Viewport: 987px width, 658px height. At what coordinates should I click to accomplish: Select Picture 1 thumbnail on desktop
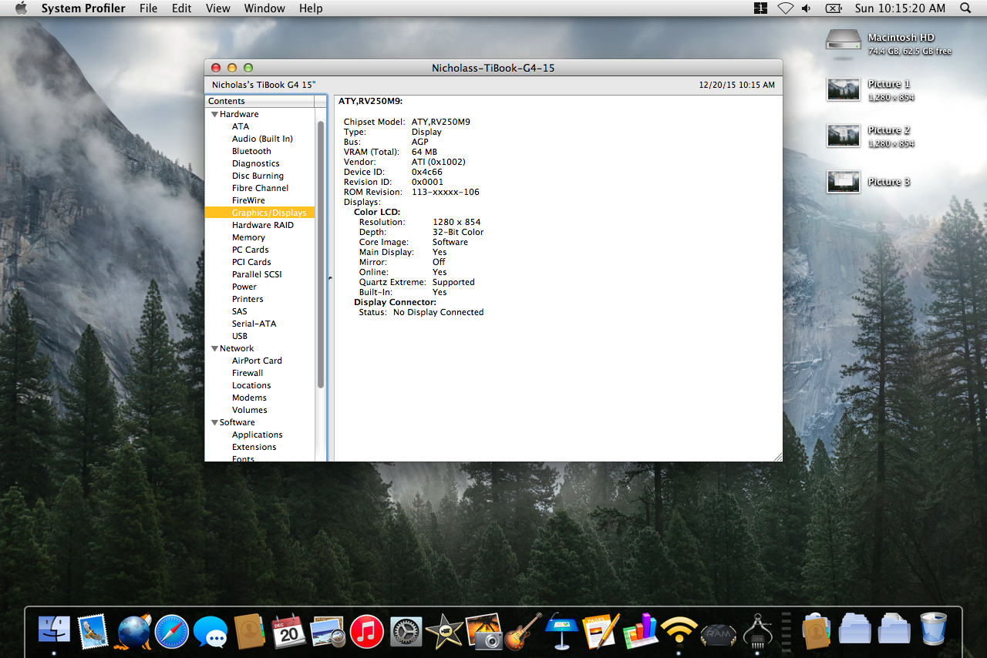click(843, 89)
